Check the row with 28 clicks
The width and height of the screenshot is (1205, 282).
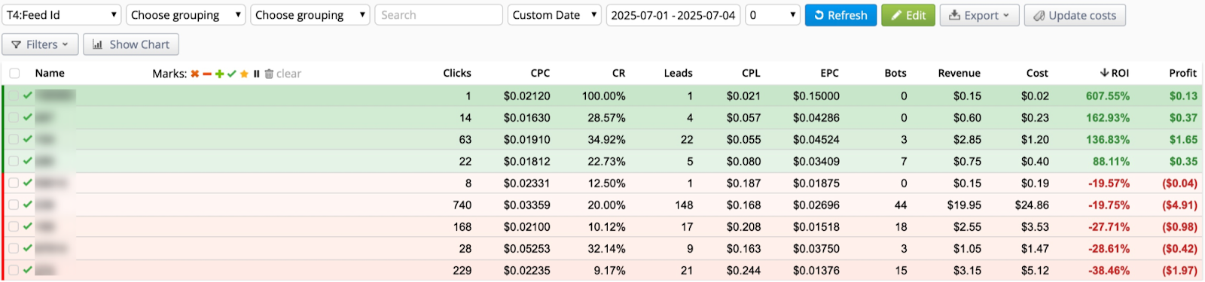pyautogui.click(x=14, y=248)
